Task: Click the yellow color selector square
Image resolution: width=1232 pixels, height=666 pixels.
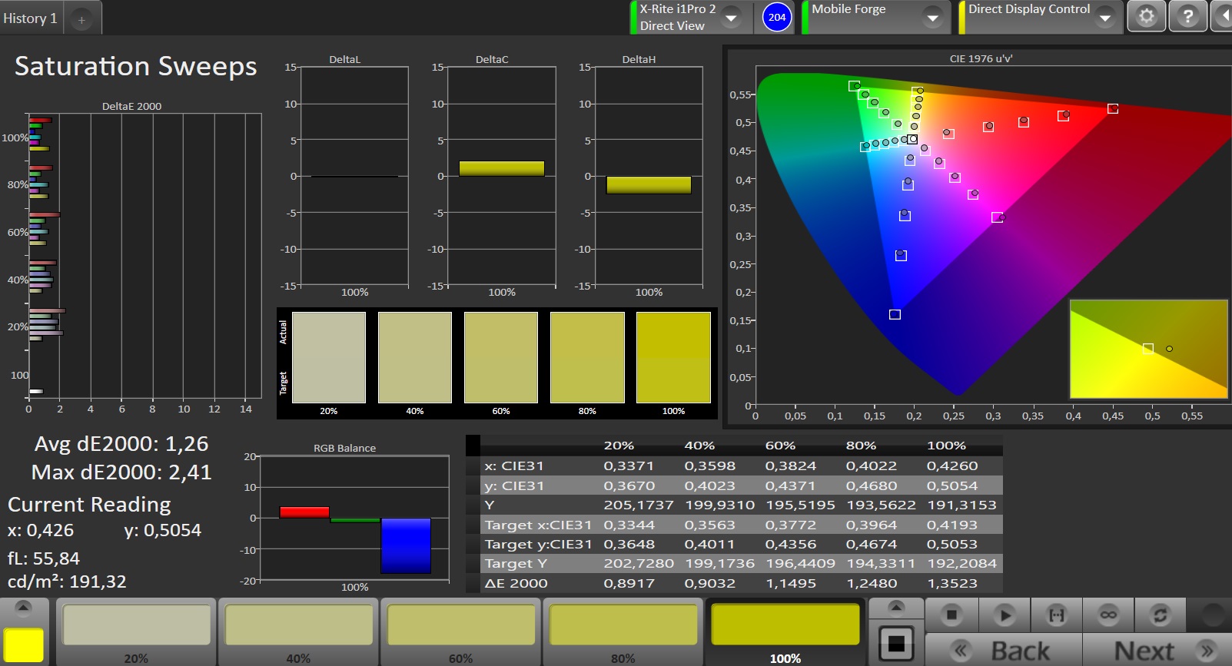Action: [x=24, y=644]
